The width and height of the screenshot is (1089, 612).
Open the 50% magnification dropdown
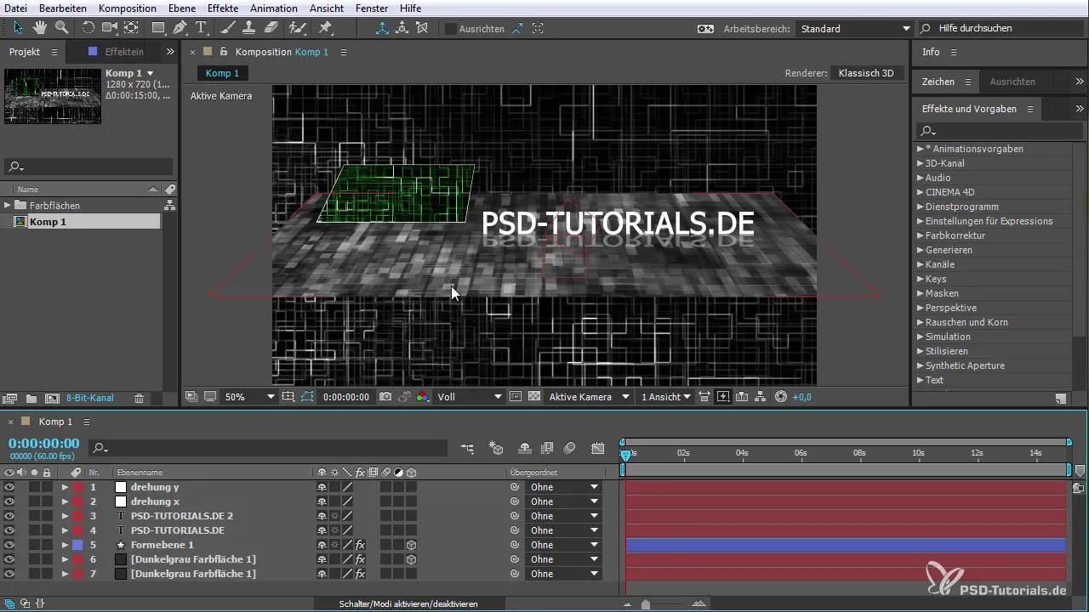point(248,397)
